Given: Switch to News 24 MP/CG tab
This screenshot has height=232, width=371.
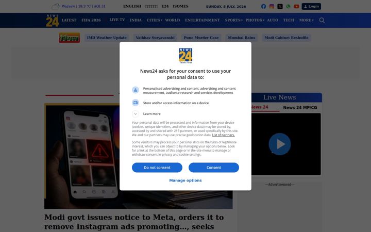Looking at the screenshot, I should click(x=300, y=107).
